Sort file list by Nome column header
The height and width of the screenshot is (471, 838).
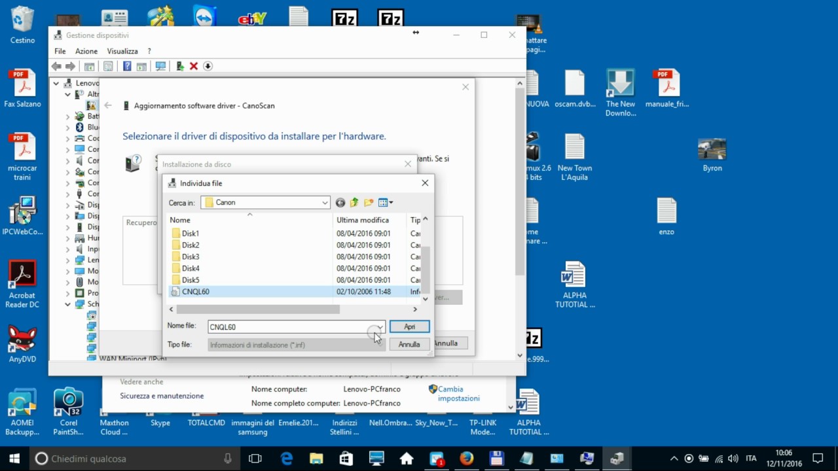[250, 220]
